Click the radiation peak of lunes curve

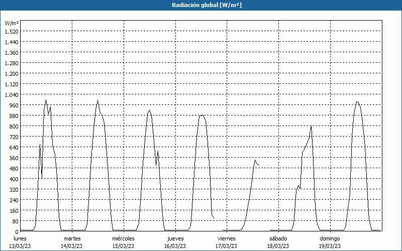pyautogui.click(x=46, y=100)
